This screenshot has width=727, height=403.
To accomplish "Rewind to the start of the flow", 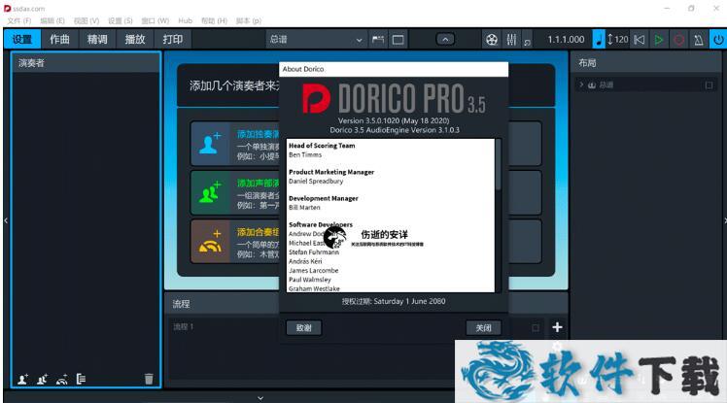I will click(639, 40).
